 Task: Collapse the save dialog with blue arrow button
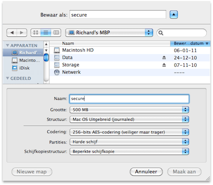(x=173, y=14)
